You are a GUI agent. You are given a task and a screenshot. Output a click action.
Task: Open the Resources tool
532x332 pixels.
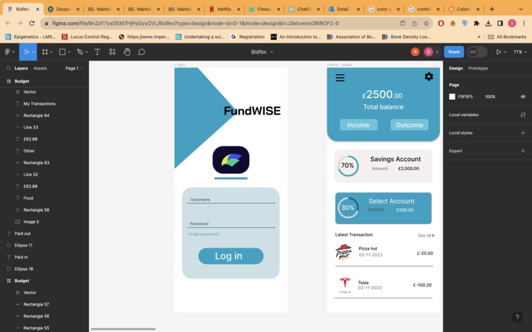112,52
